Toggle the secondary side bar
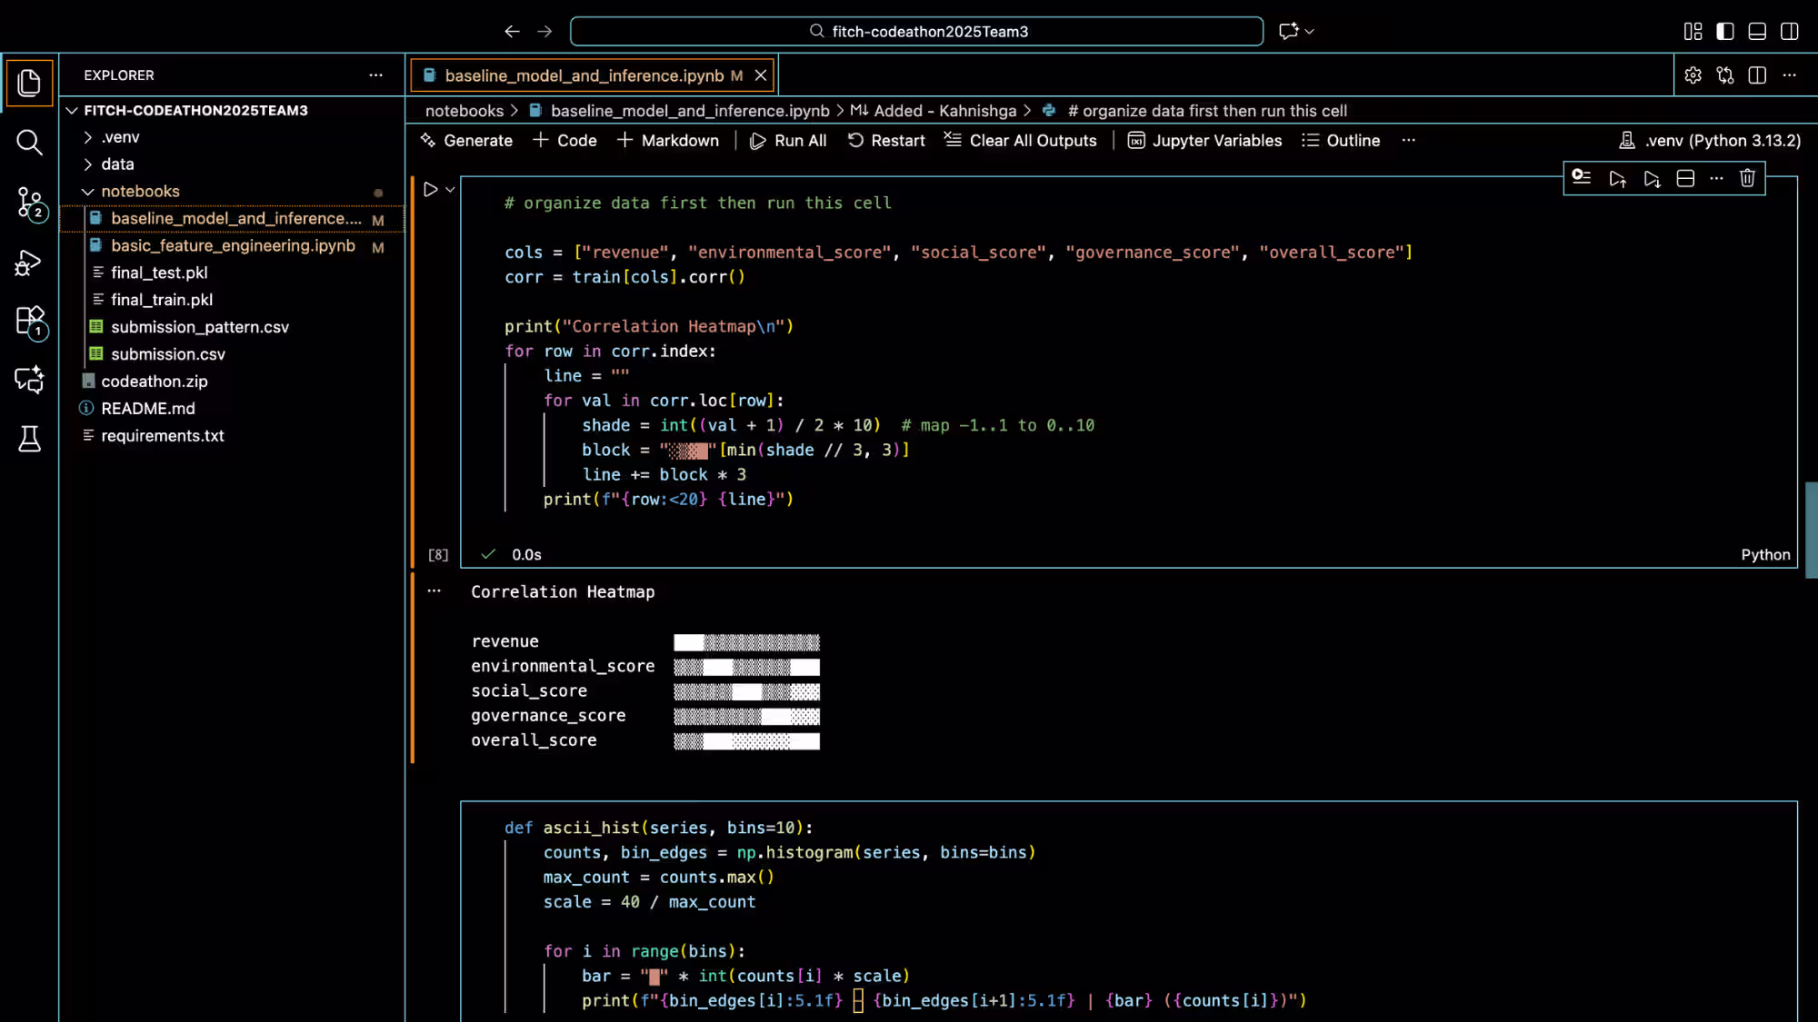Screen dimensions: 1818x1022 point(1789,31)
